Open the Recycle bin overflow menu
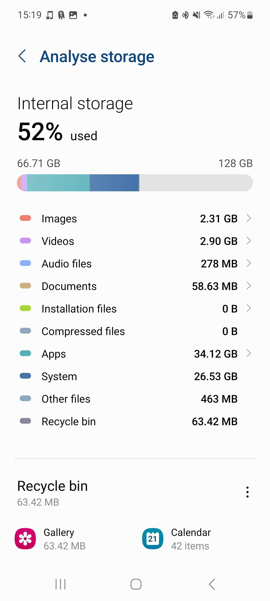Viewport: 270px width, 601px height. coord(247,492)
